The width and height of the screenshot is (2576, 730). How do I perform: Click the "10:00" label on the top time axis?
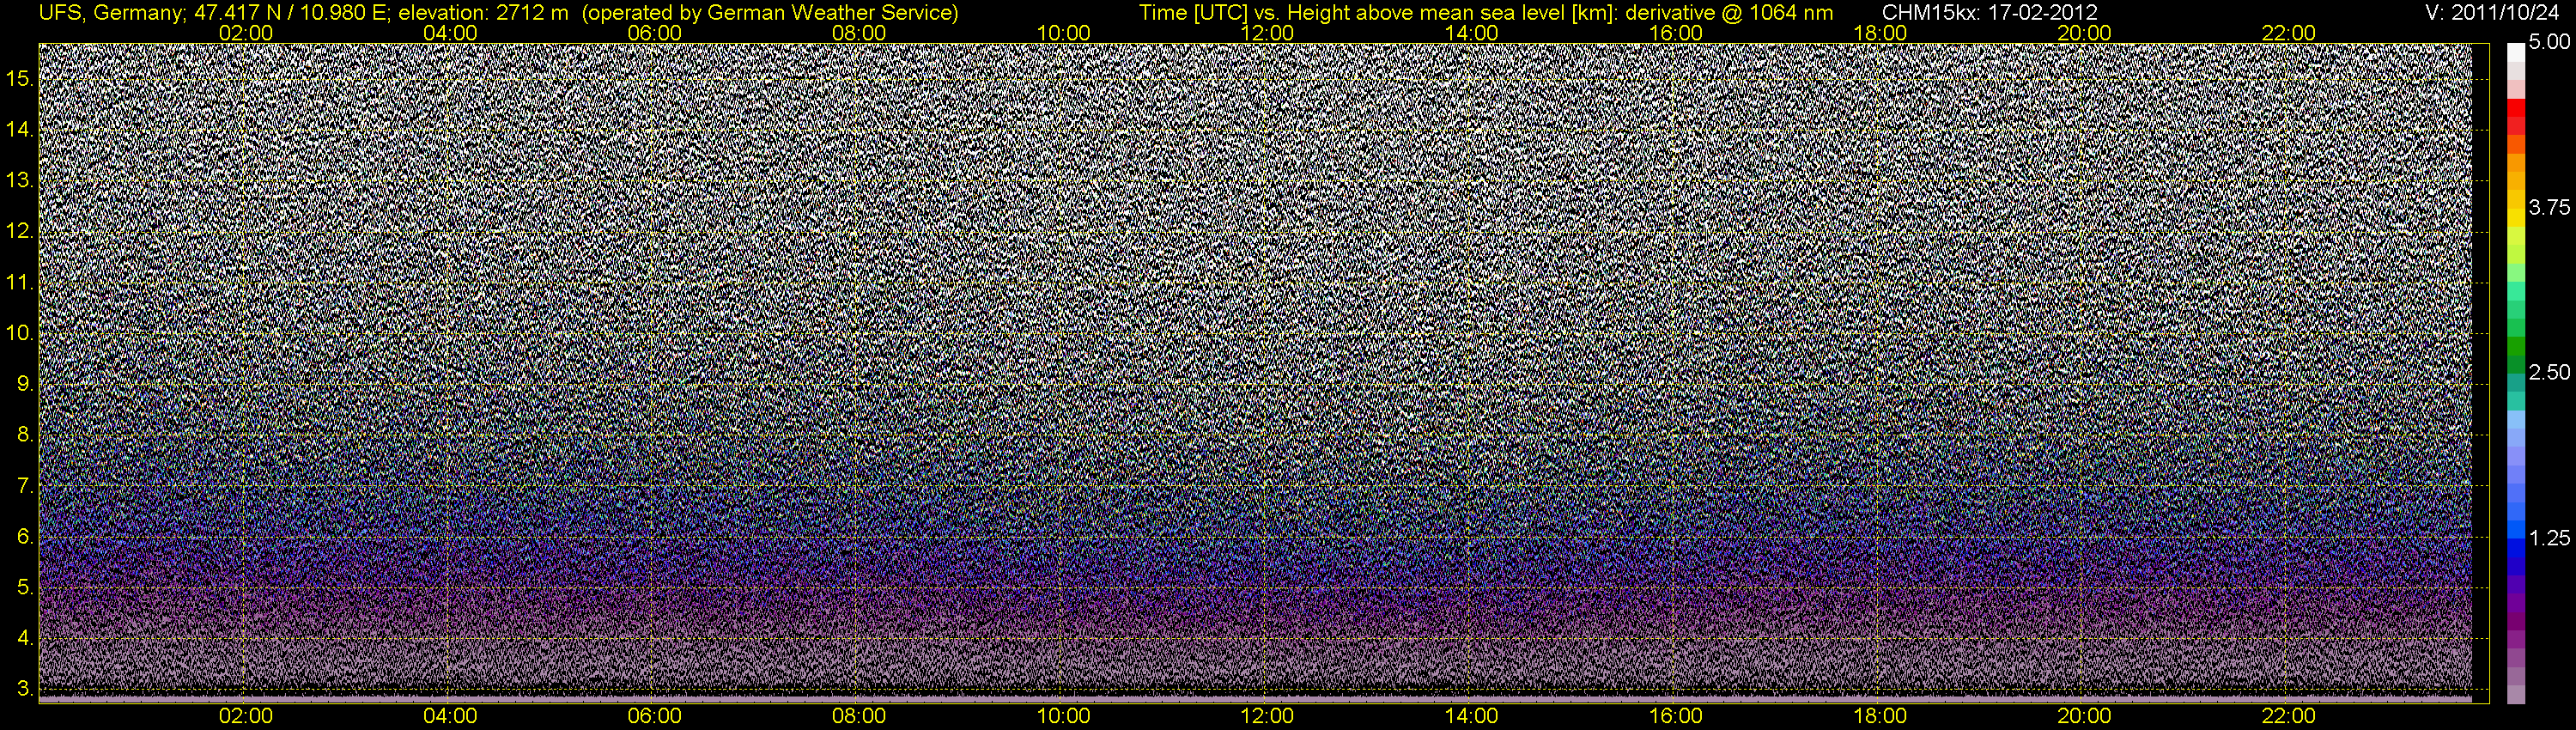[1063, 33]
